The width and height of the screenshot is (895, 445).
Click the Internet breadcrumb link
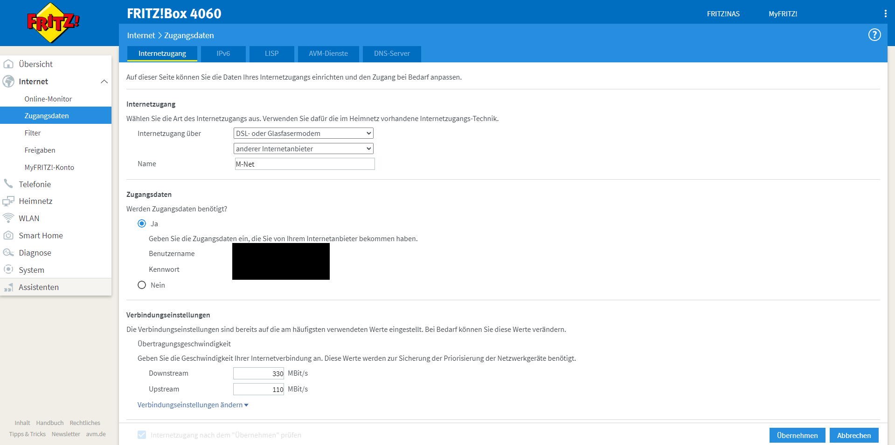141,35
